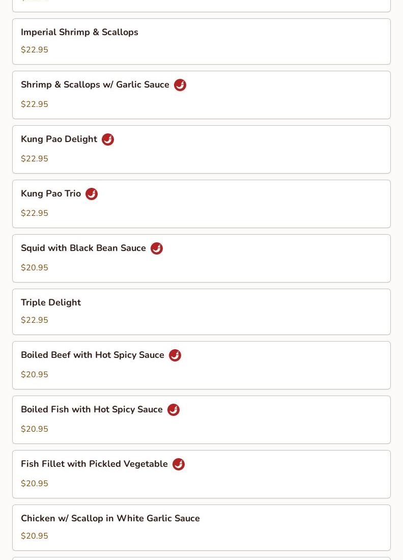The height and width of the screenshot is (560, 403).
Task: Select the Kung Pao Trio dish title
Action: click(x=51, y=193)
